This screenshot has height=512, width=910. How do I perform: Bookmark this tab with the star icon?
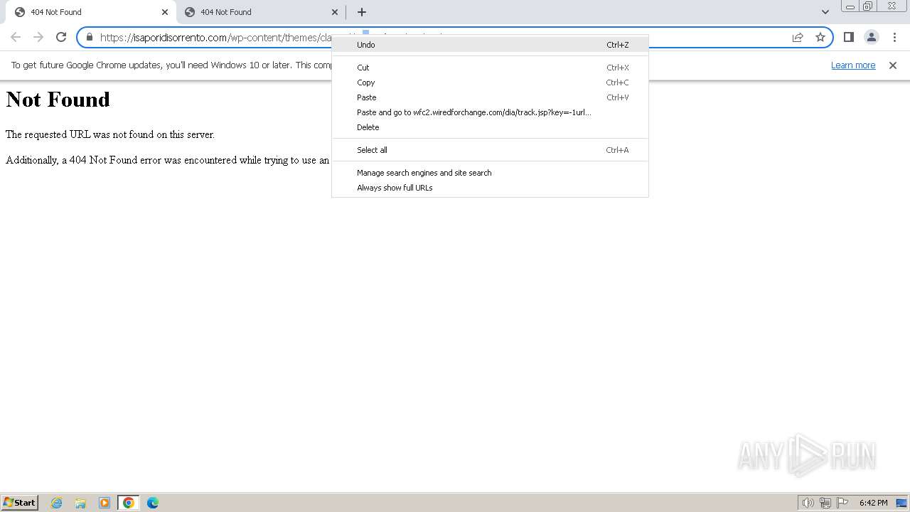click(x=820, y=37)
